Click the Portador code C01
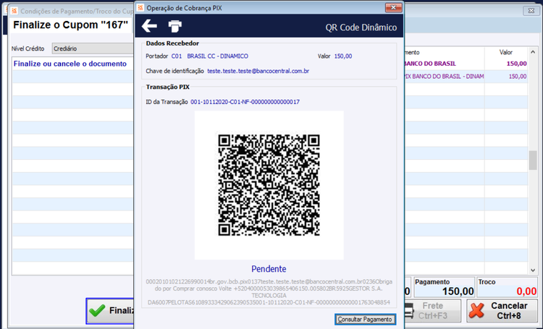The image size is (543, 329). [176, 56]
